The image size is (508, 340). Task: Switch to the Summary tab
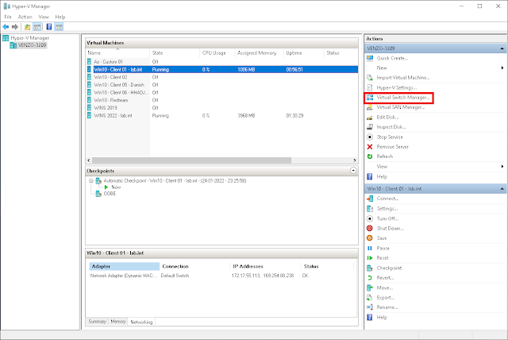(97, 322)
